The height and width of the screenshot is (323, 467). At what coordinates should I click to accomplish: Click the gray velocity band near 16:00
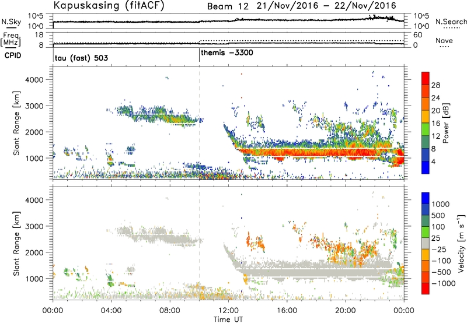(287, 272)
